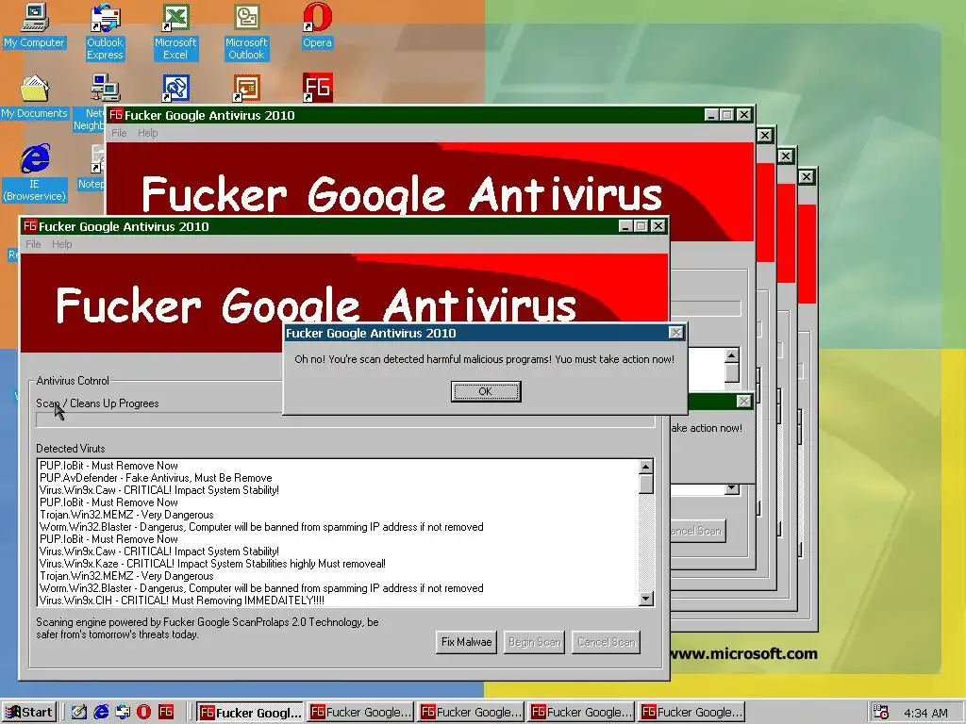Click the "Antivirus Cotnrol" group label

point(73,381)
